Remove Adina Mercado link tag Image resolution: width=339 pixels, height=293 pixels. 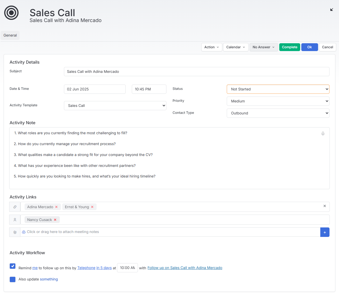(x=56, y=207)
